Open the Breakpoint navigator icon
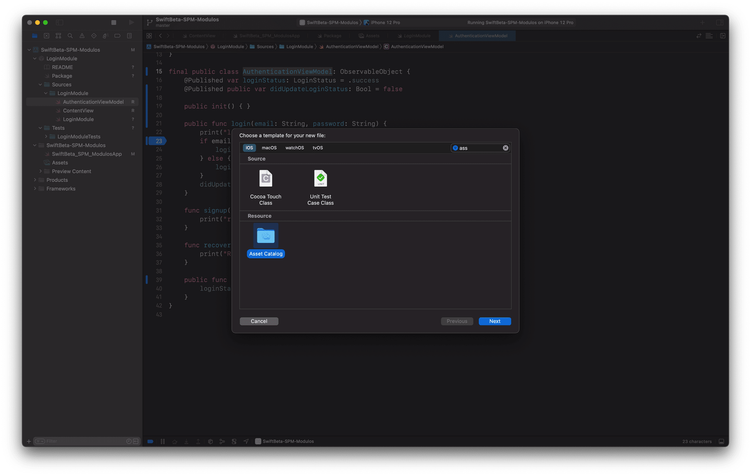The height and width of the screenshot is (476, 751). [118, 36]
